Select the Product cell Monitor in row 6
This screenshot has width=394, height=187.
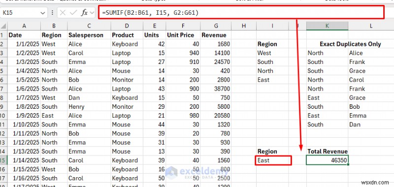pyautogui.click(x=127, y=80)
